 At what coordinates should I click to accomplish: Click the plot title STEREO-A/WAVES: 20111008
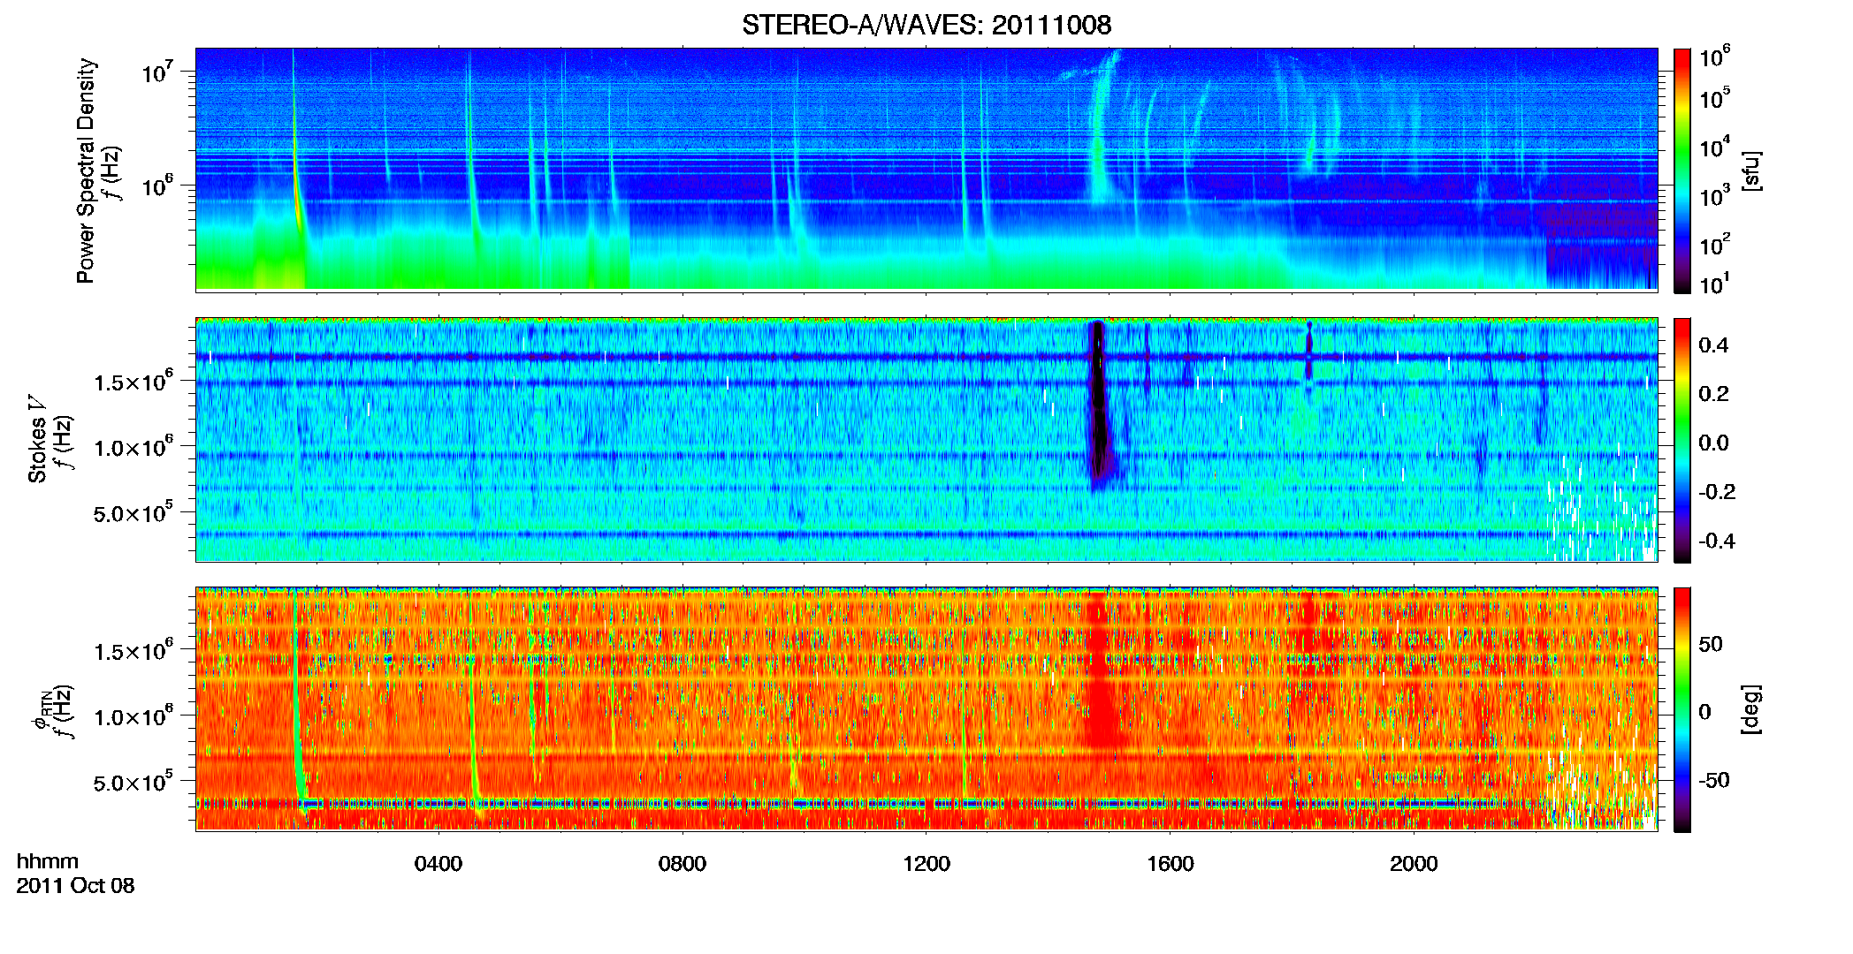pos(926,25)
